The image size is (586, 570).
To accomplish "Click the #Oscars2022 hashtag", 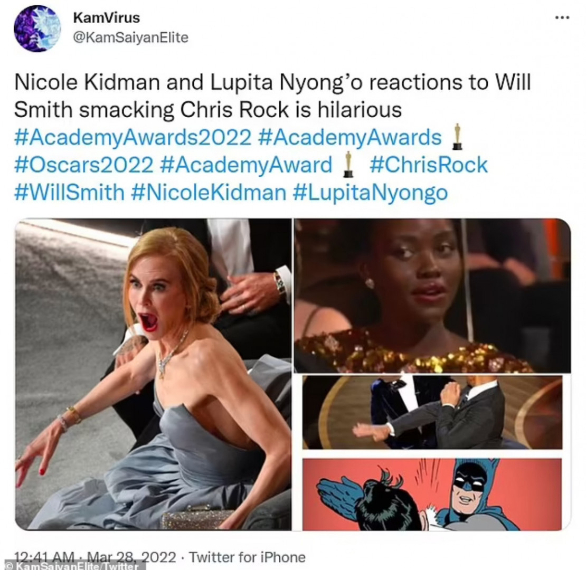I will [84, 165].
